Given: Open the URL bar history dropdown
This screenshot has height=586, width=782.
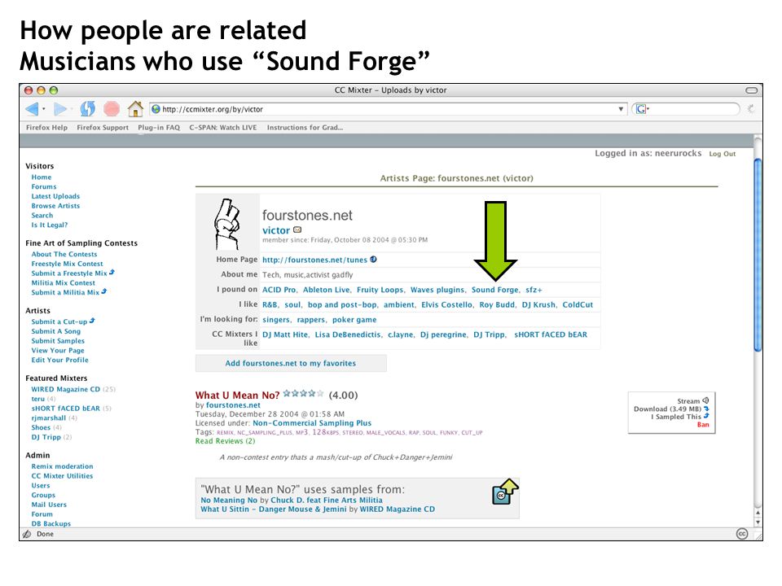Looking at the screenshot, I should 621,108.
